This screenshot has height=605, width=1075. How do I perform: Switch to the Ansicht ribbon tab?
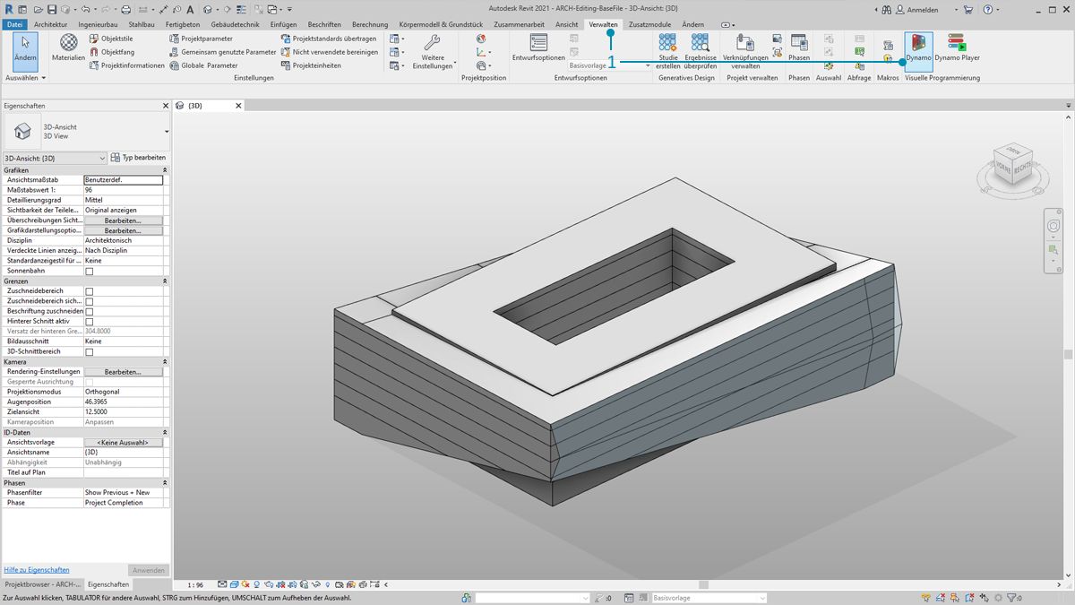coord(567,24)
